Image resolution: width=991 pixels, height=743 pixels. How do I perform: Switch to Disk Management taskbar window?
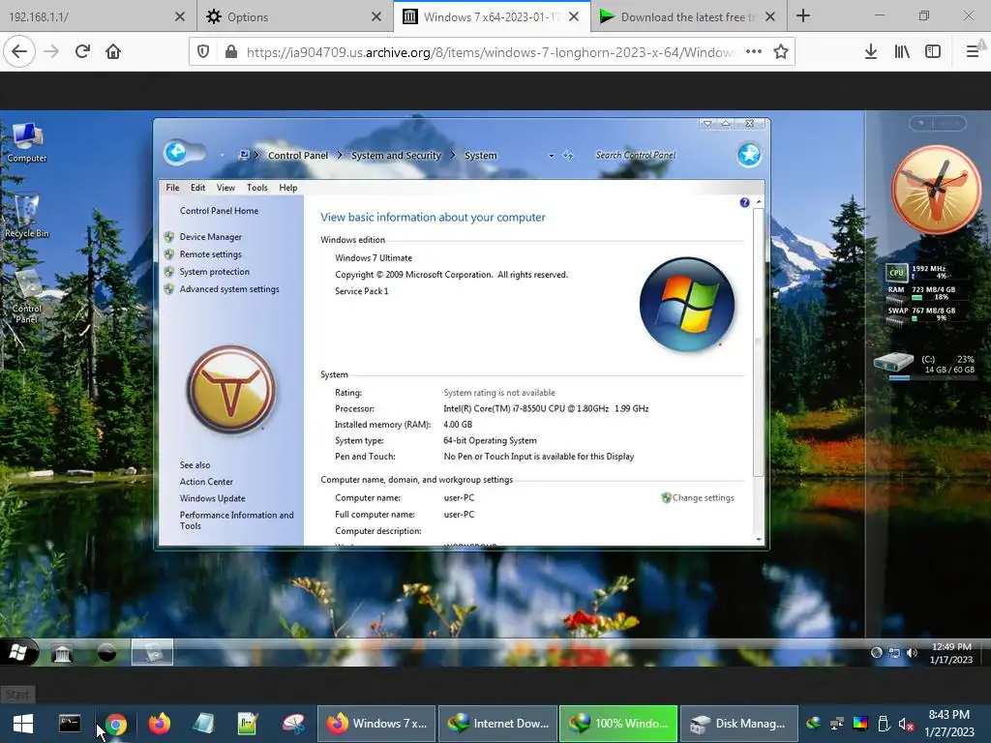click(738, 724)
